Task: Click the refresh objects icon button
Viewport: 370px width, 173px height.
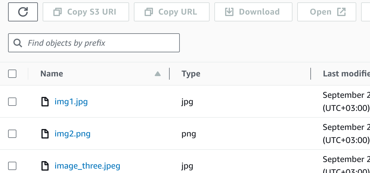Action: pos(23,12)
